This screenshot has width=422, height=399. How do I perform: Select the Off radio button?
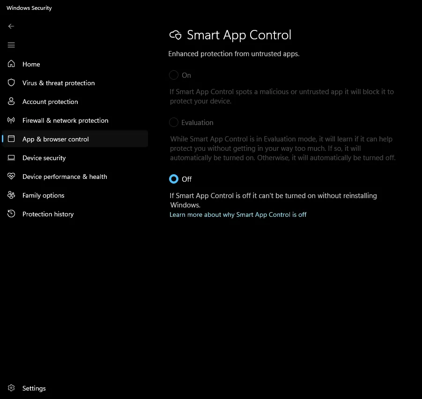pos(174,179)
